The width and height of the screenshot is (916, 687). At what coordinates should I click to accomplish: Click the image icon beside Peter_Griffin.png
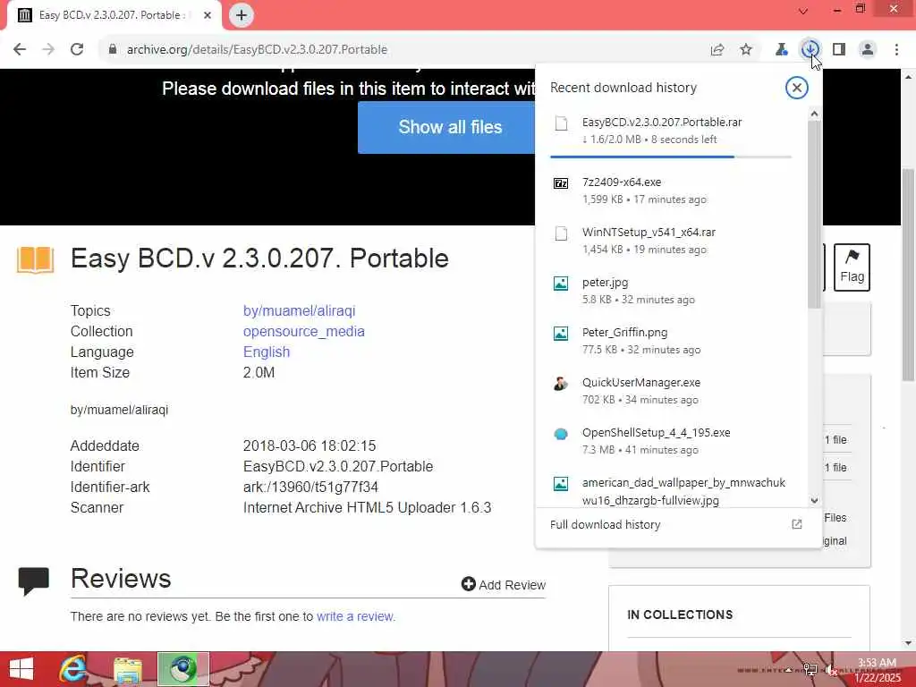[561, 334]
